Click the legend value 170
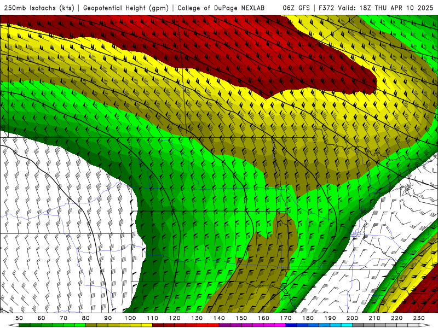Screen dimensions: 438x328 click(286, 318)
